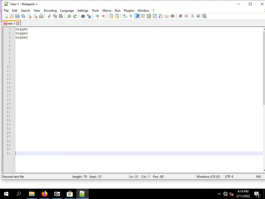Toggle Show All Characters pilcrow icon

(x=131, y=16)
